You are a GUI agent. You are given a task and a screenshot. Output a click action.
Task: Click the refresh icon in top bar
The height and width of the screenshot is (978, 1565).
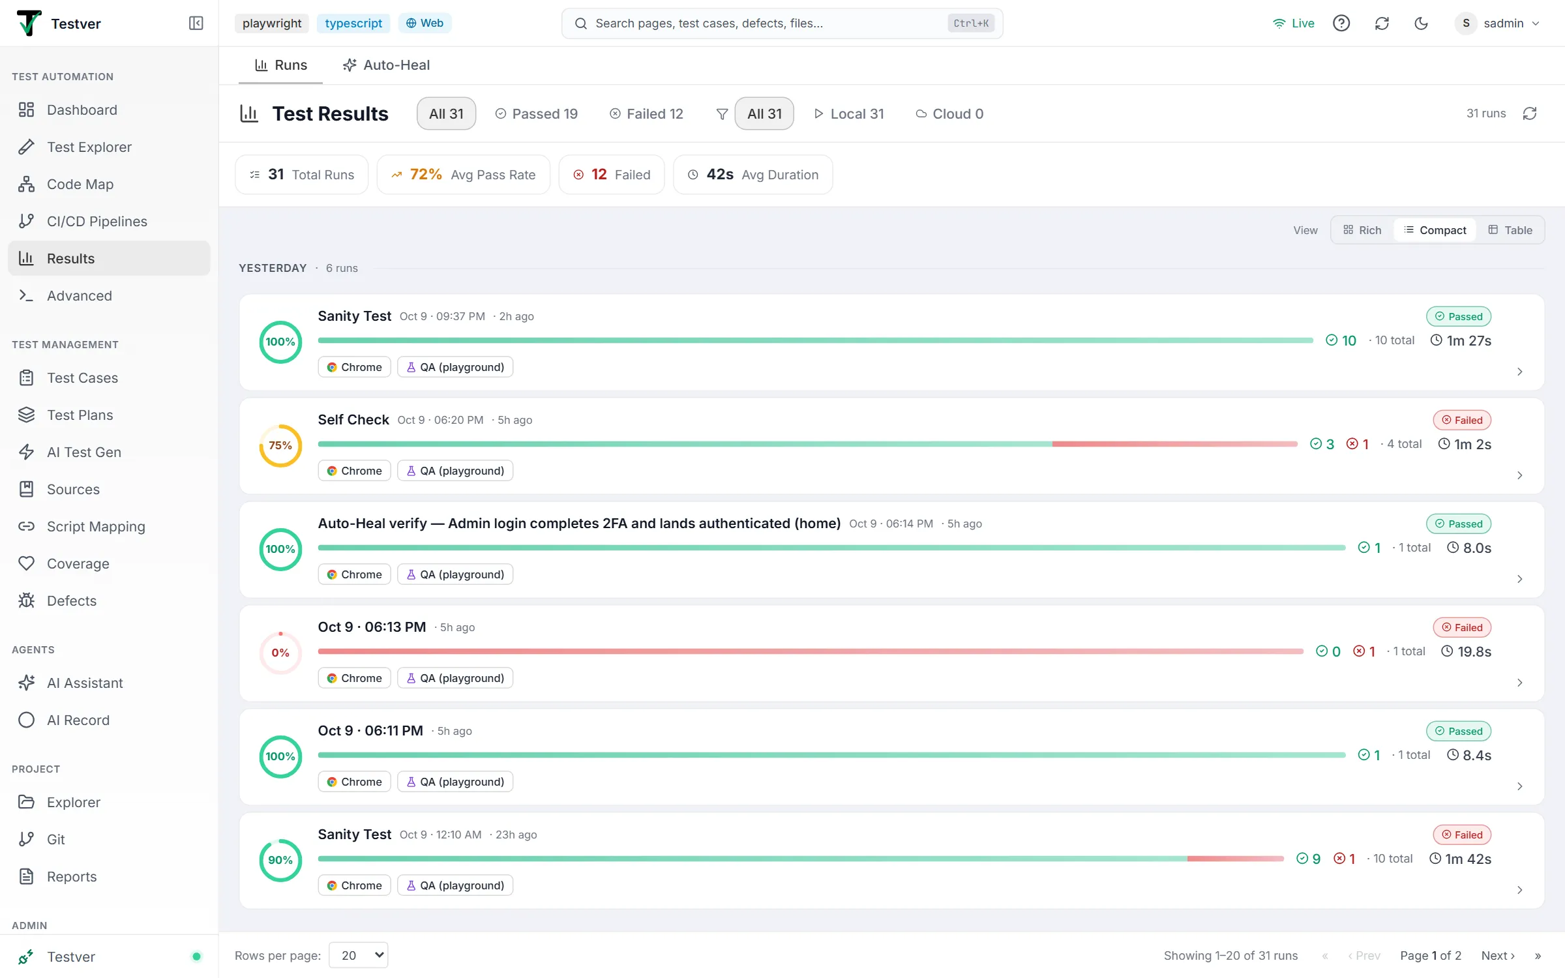pyautogui.click(x=1381, y=23)
